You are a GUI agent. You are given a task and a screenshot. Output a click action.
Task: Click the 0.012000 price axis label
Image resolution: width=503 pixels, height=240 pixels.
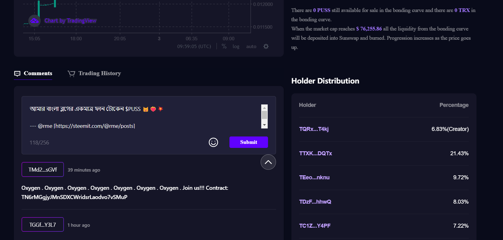click(263, 4)
